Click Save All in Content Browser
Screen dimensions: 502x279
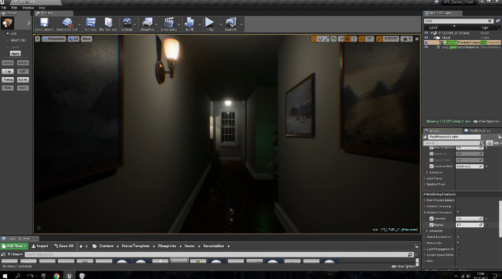[63, 246]
